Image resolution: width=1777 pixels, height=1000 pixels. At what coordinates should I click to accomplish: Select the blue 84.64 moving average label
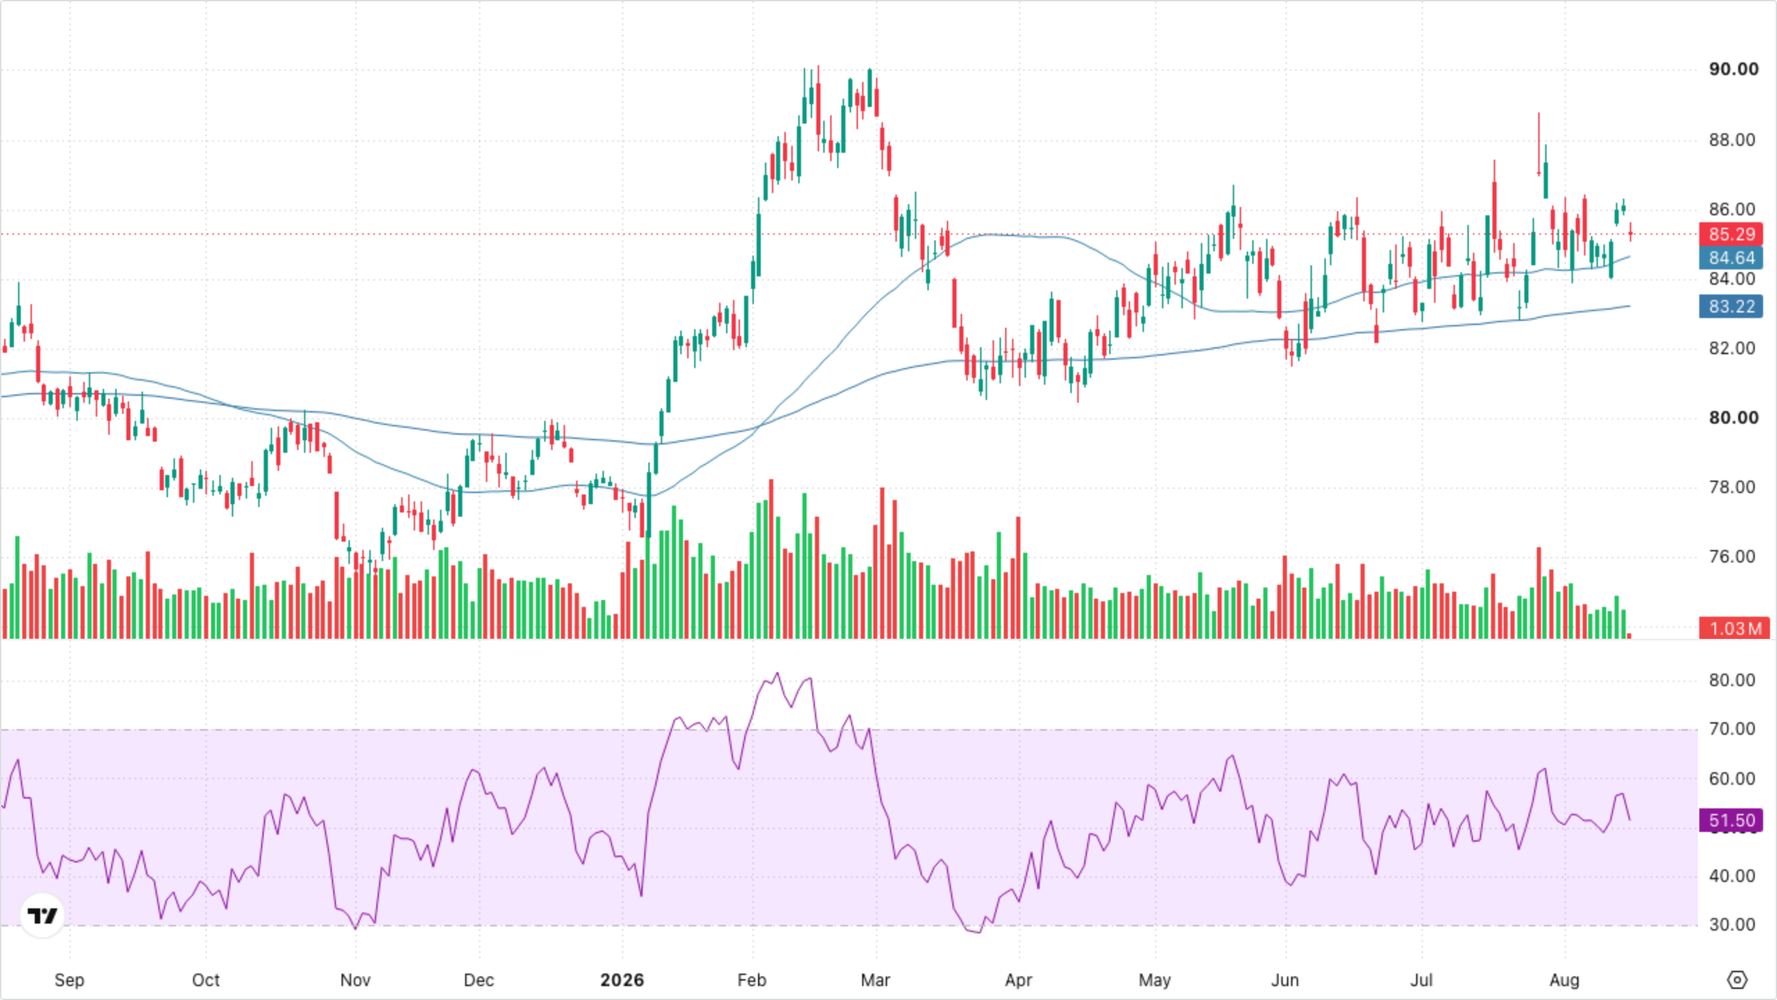coord(1732,258)
